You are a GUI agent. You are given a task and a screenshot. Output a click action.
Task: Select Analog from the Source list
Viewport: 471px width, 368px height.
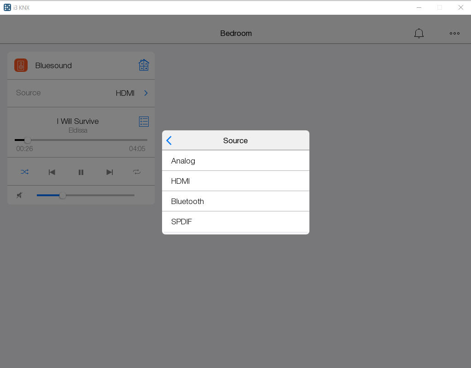[235, 161]
